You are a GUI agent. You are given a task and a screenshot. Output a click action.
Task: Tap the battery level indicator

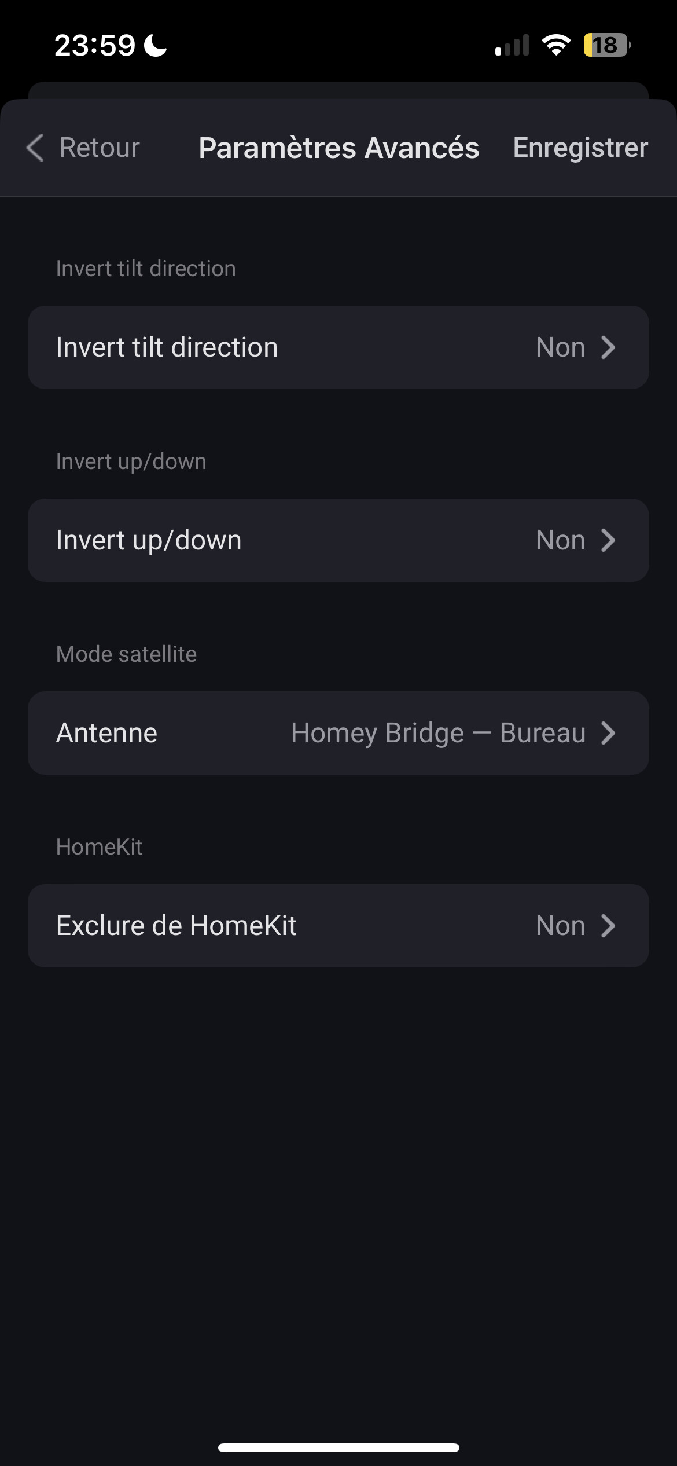coord(606,45)
